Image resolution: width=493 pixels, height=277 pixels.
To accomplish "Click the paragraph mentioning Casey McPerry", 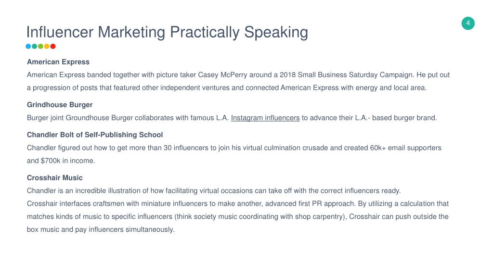I will coord(238,81).
